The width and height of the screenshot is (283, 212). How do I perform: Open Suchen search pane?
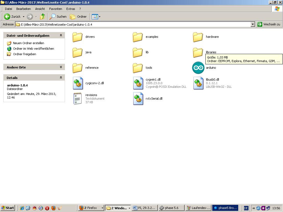(x=58, y=17)
